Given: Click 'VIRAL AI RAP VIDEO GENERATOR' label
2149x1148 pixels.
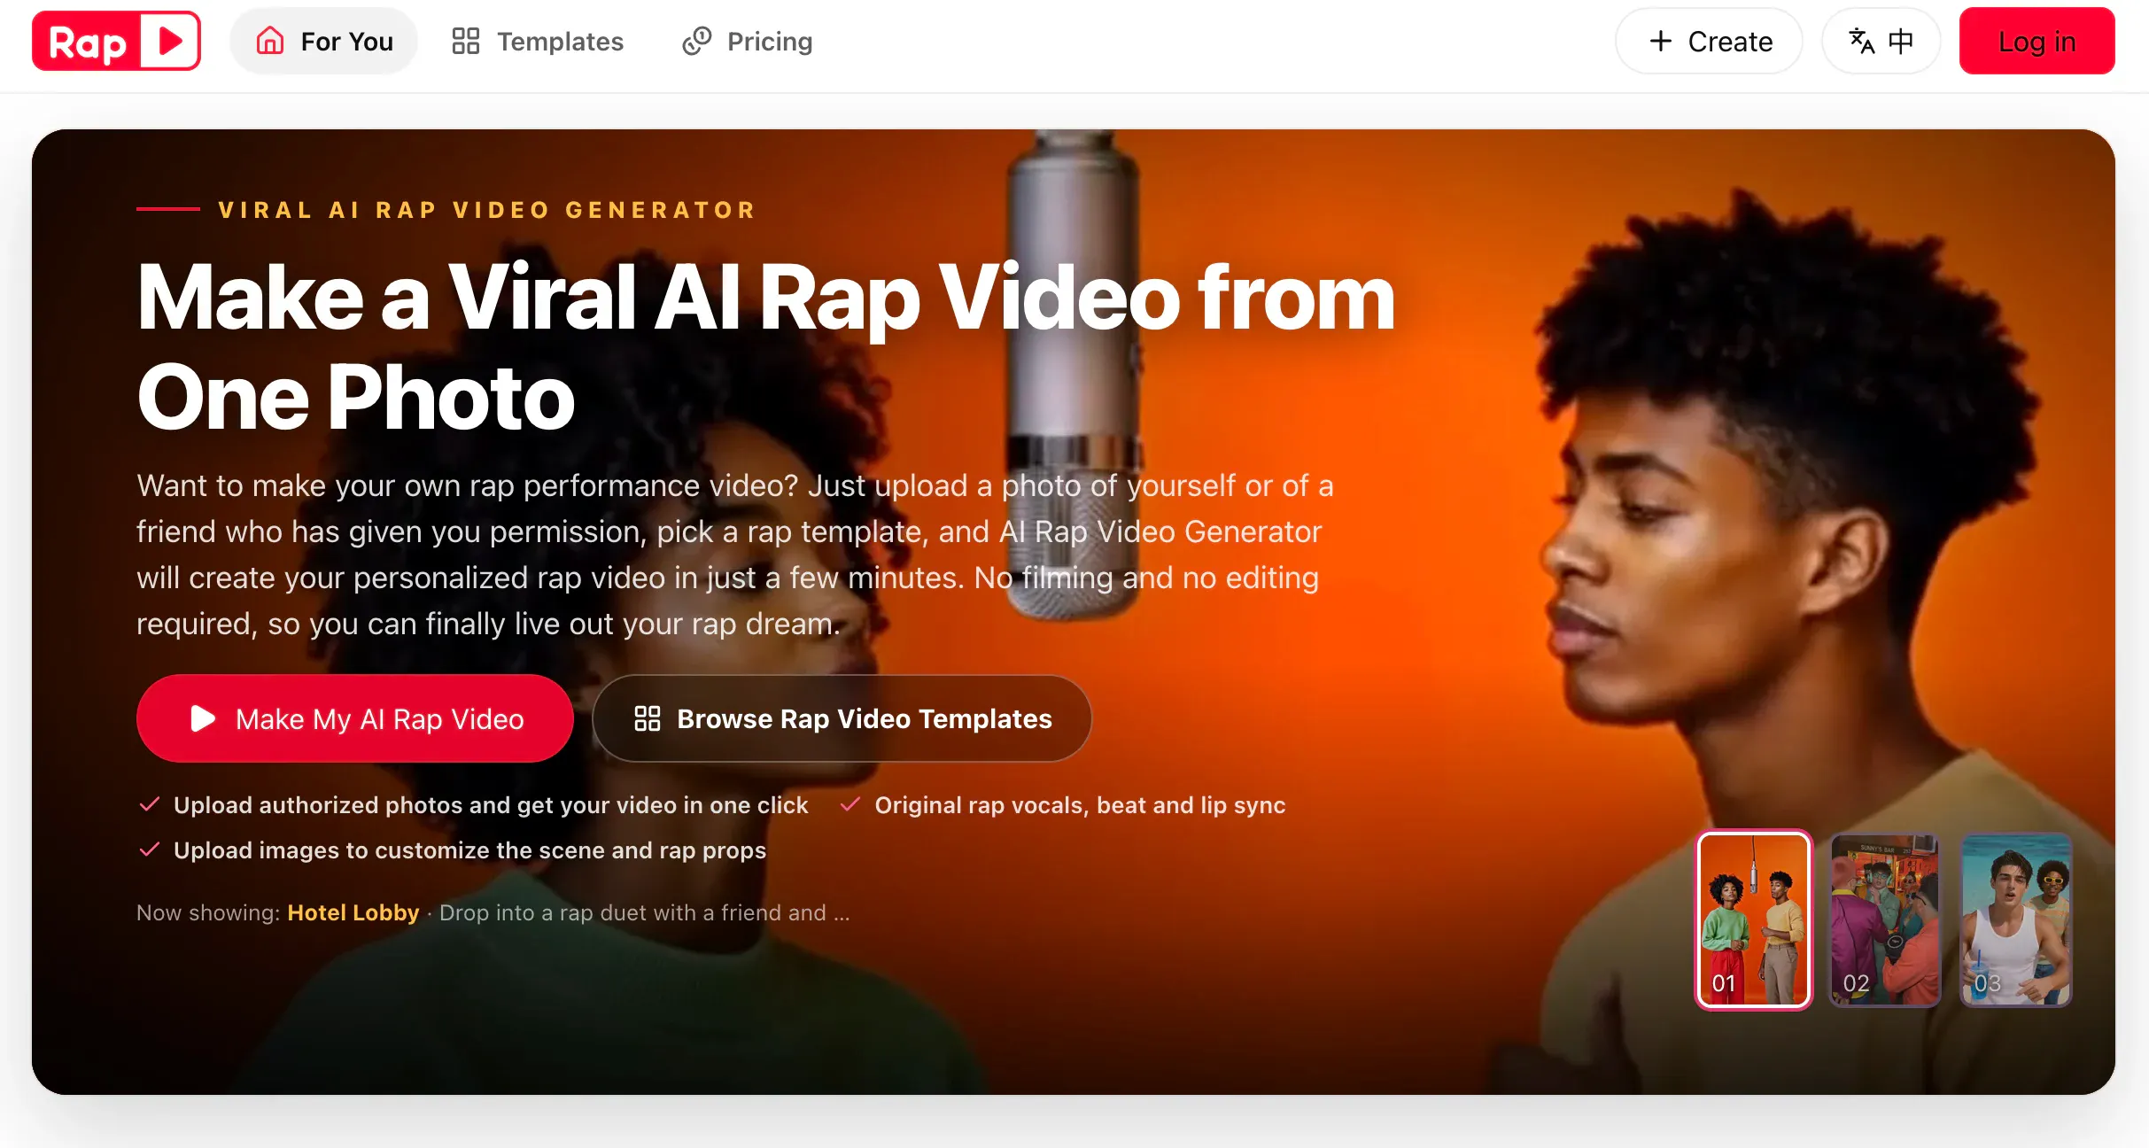Looking at the screenshot, I should coord(488,210).
